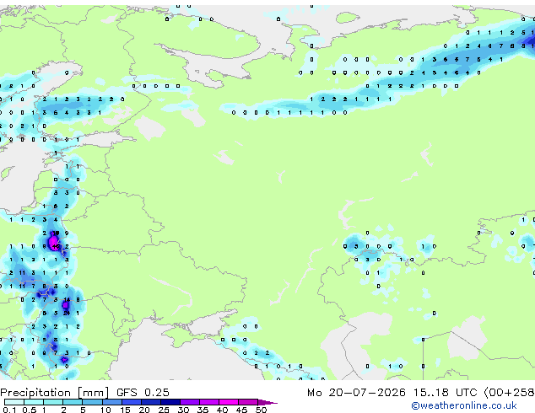Click the '24' precipitation value on map
Image resolution: width=535 pixels, height=413 pixels.
point(67,313)
